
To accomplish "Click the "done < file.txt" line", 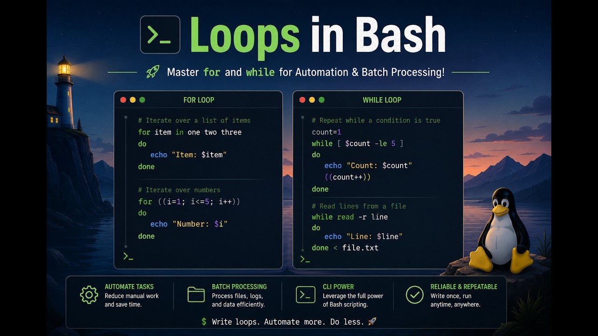I will (345, 248).
